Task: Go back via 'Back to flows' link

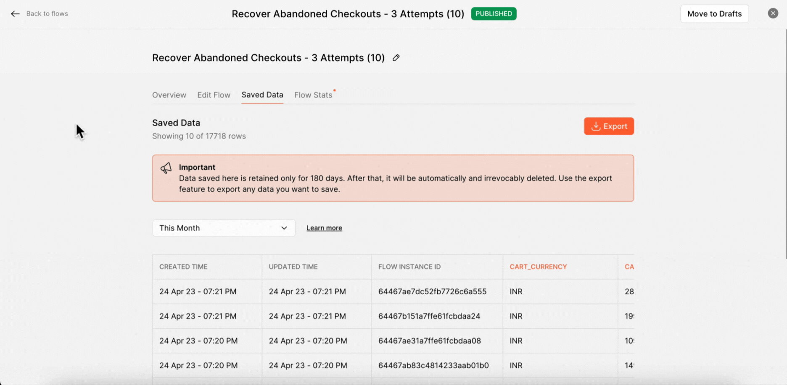Action: [47, 14]
